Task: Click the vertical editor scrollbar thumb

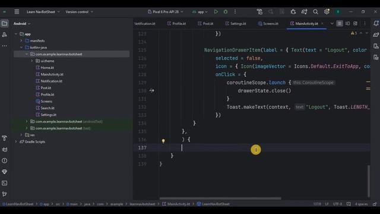Action: 369,181
